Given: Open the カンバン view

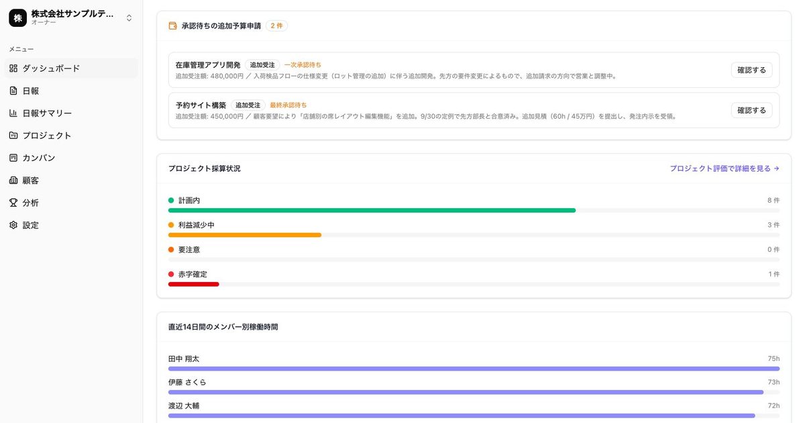Looking at the screenshot, I should [x=71, y=158].
